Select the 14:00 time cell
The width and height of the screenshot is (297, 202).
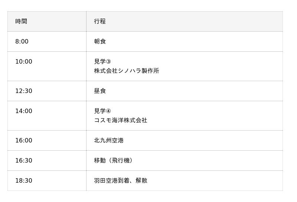[24, 111]
